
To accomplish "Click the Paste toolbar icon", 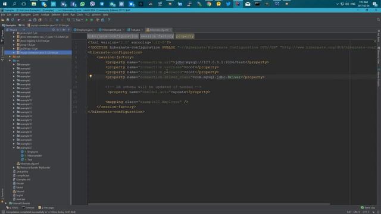I will pyautogui.click(x=40, y=20).
